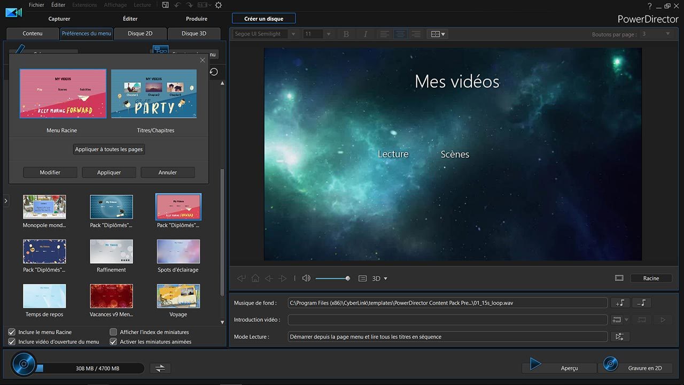
Task: Click the disc icon at bottom left
Action: pos(24,365)
